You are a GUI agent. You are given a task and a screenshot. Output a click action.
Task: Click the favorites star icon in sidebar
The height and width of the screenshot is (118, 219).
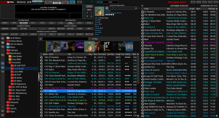pos(2,38)
